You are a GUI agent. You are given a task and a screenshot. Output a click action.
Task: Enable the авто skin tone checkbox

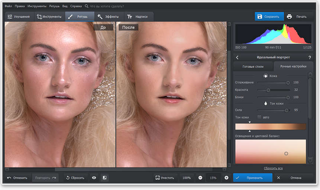point(259,117)
